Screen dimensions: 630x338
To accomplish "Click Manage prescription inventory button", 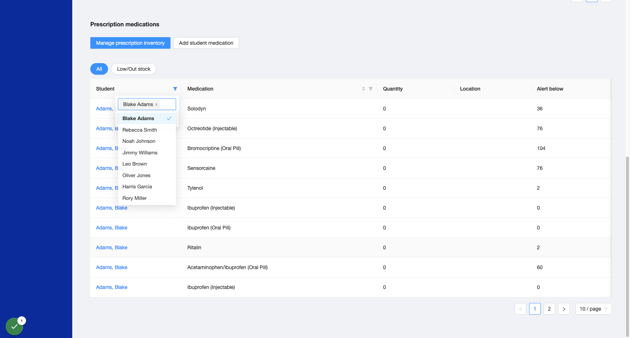I will coord(130,43).
